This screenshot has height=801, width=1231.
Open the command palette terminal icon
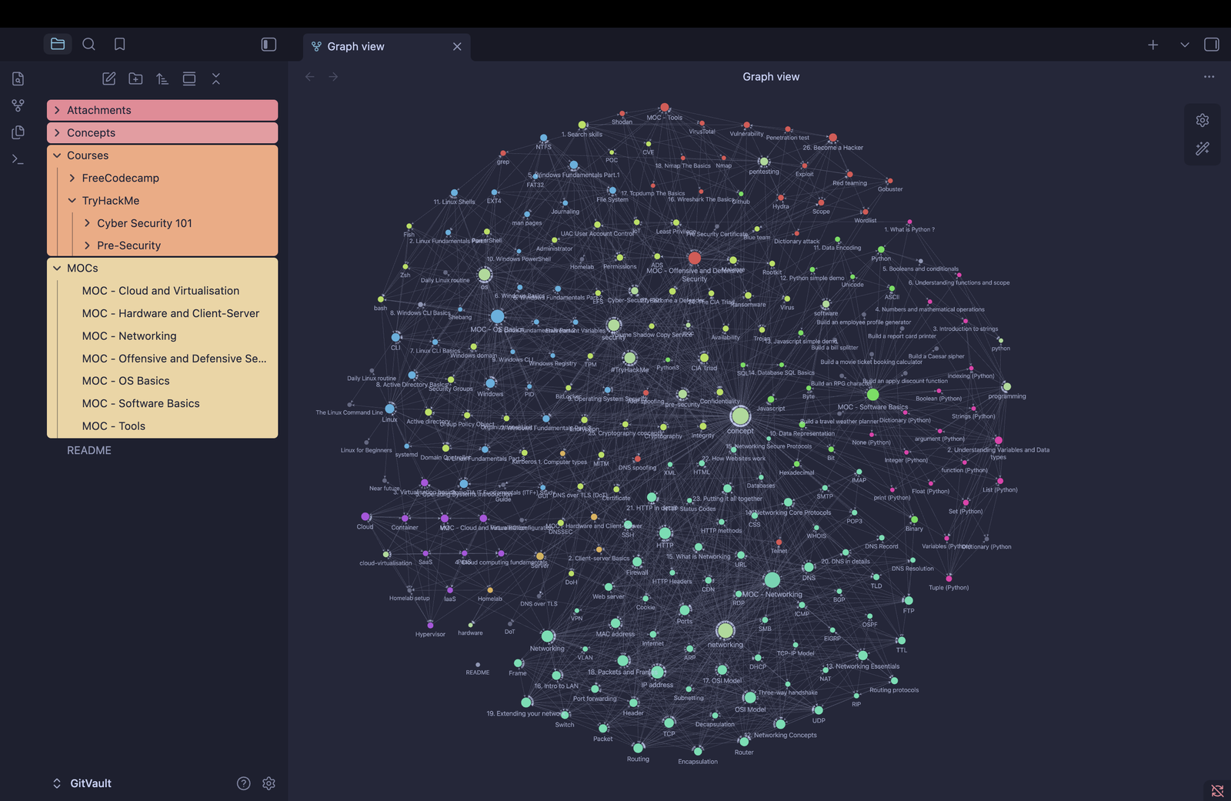point(18,159)
